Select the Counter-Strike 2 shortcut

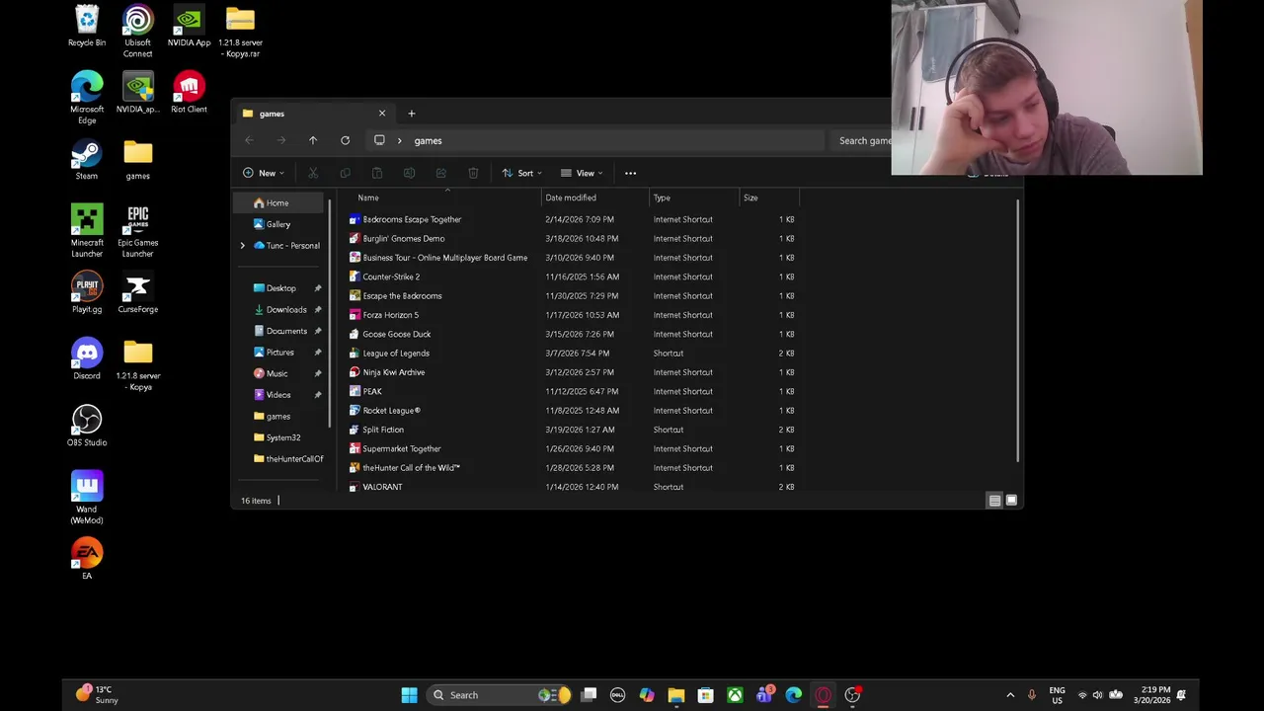pos(391,276)
